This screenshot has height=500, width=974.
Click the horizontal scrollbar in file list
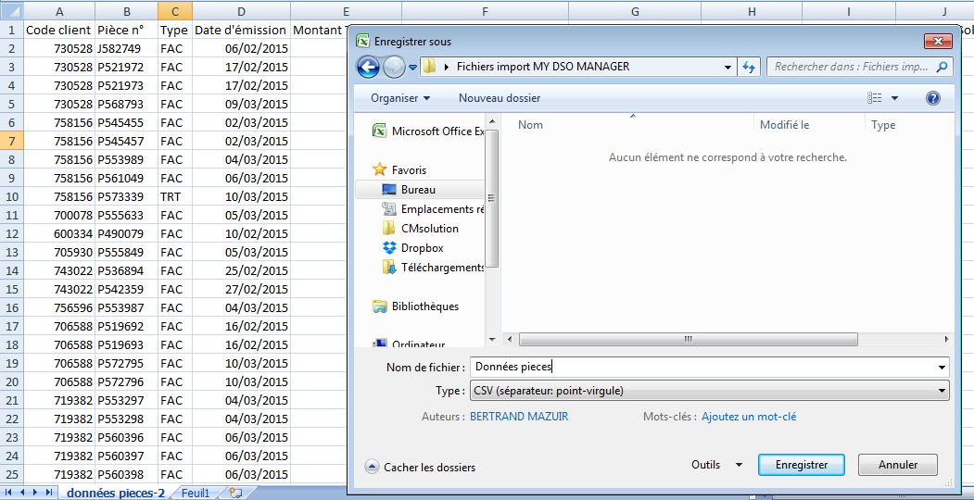coord(688,340)
